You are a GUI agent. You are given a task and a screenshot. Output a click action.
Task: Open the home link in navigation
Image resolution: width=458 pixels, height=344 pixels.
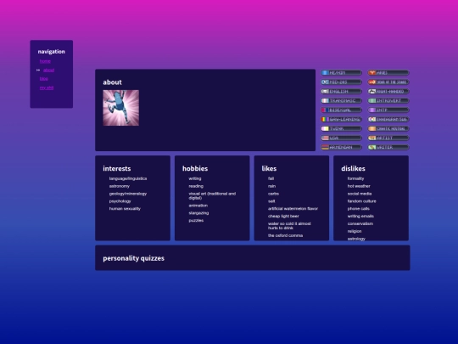coord(45,61)
